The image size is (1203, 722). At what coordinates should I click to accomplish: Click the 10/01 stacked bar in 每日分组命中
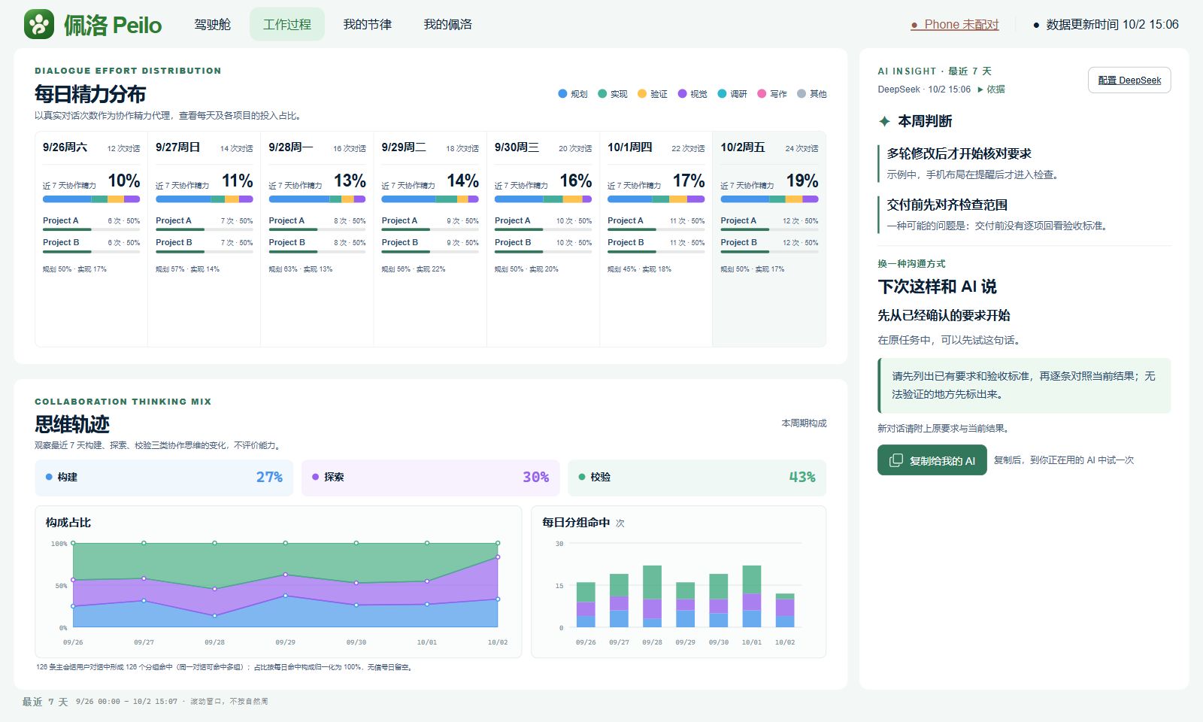(752, 596)
